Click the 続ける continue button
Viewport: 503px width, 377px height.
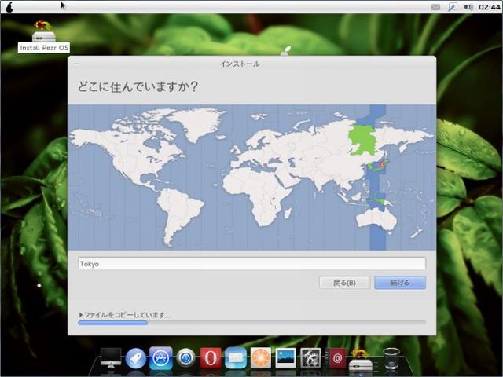pos(400,283)
